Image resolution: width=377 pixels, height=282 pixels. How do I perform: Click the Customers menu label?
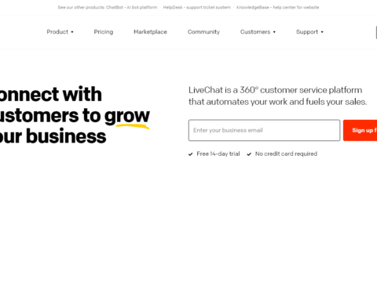click(x=255, y=32)
